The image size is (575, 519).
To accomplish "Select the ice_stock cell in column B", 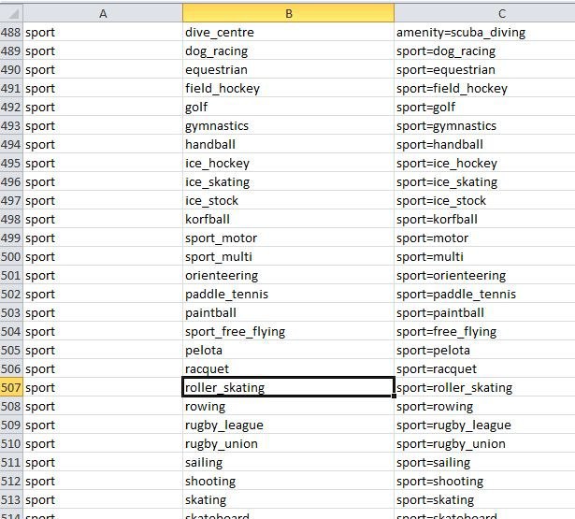I will (289, 200).
